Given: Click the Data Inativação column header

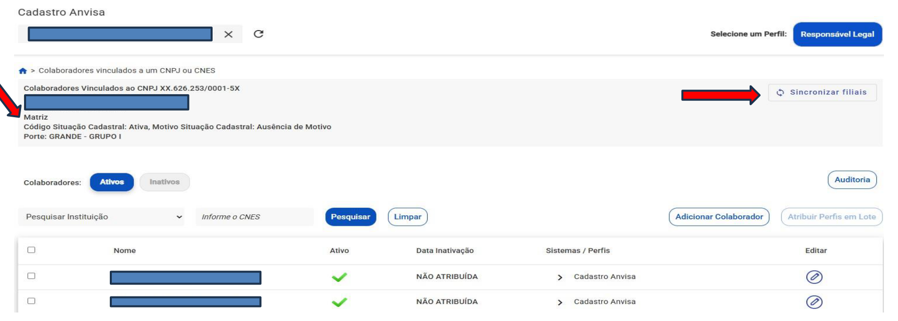Looking at the screenshot, I should point(445,250).
